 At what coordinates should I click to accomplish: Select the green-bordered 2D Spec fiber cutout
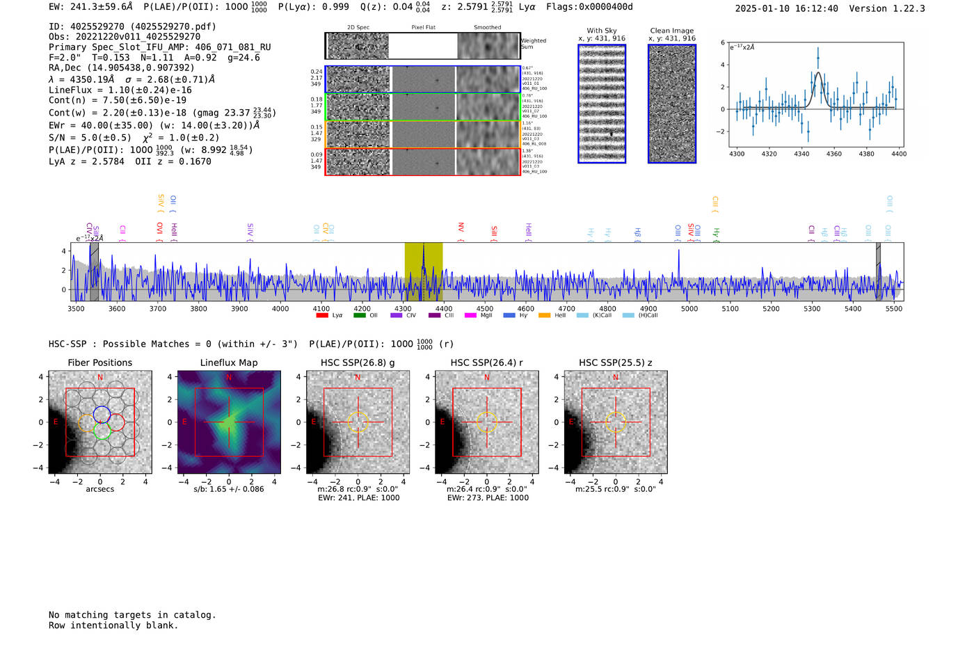click(358, 106)
